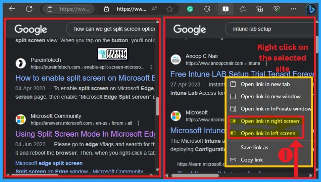The width and height of the screenshot is (321, 182).
Task: Click the left pane horizontal scrollbar thumb
Action: coord(35,175)
